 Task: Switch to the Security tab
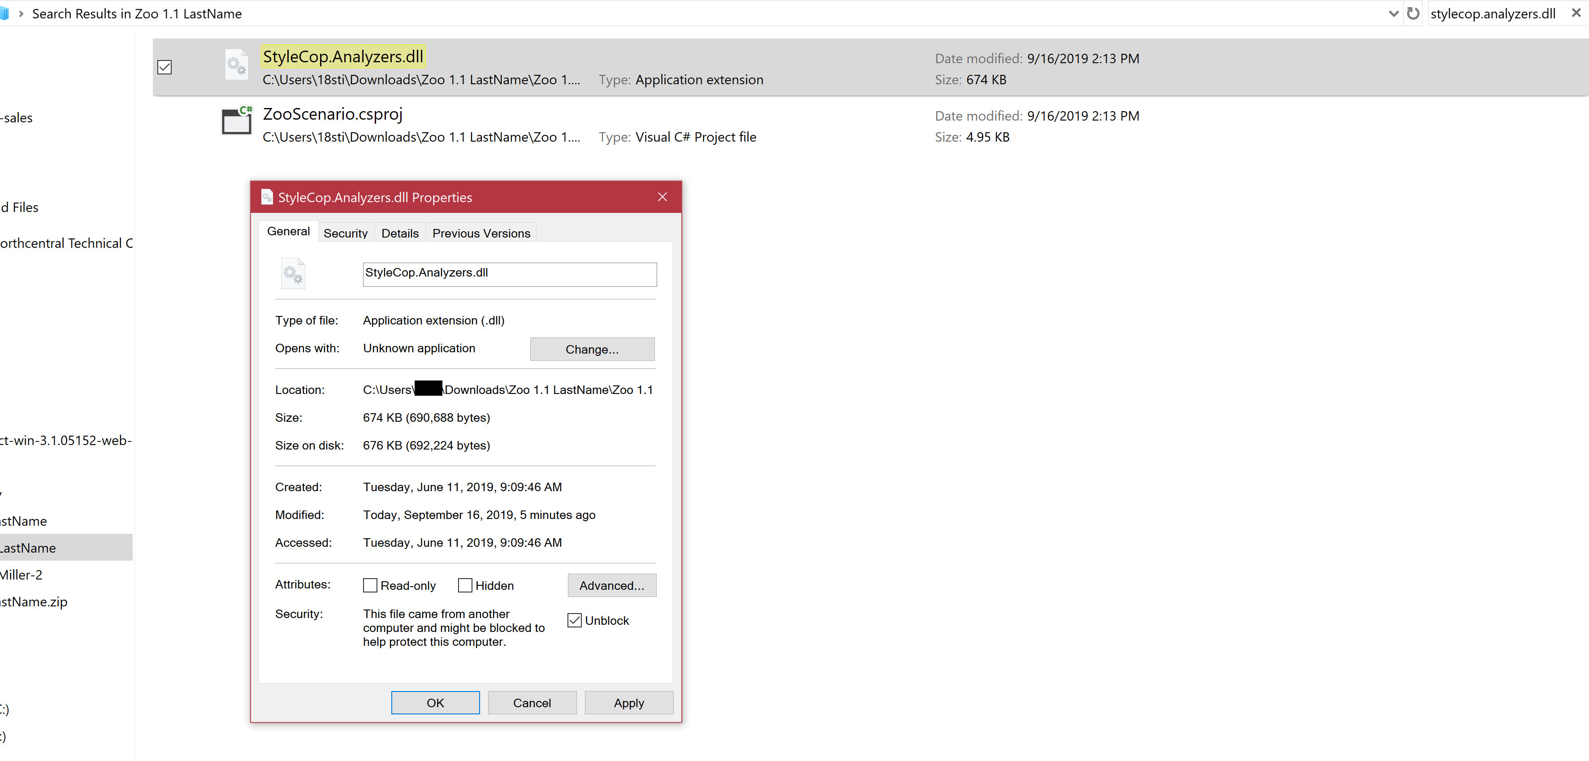346,233
